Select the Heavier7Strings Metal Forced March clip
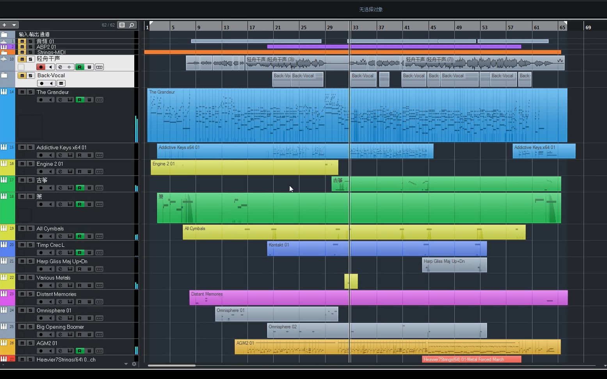Screen dimensions: 607x379 472,360
